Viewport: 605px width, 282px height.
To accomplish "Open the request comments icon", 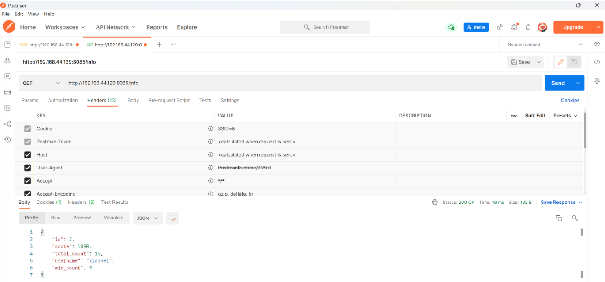I will (x=574, y=62).
